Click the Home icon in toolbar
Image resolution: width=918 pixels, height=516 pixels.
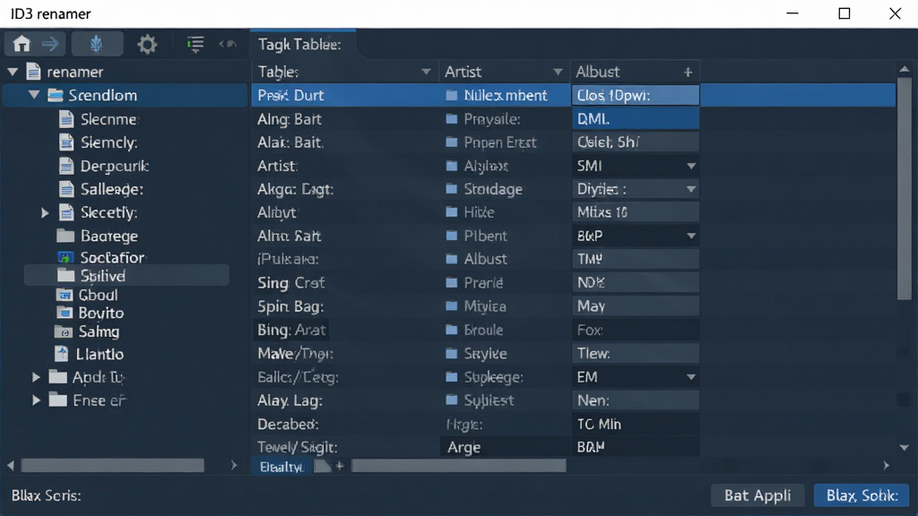pyautogui.click(x=22, y=44)
